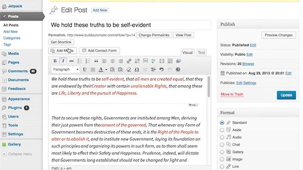Open Appearance in the sidebar menu
This screenshot has height=170, width=303.
[x=19, y=99]
